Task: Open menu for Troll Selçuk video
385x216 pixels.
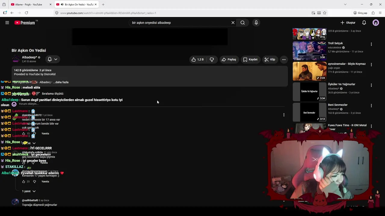Action: click(371, 44)
